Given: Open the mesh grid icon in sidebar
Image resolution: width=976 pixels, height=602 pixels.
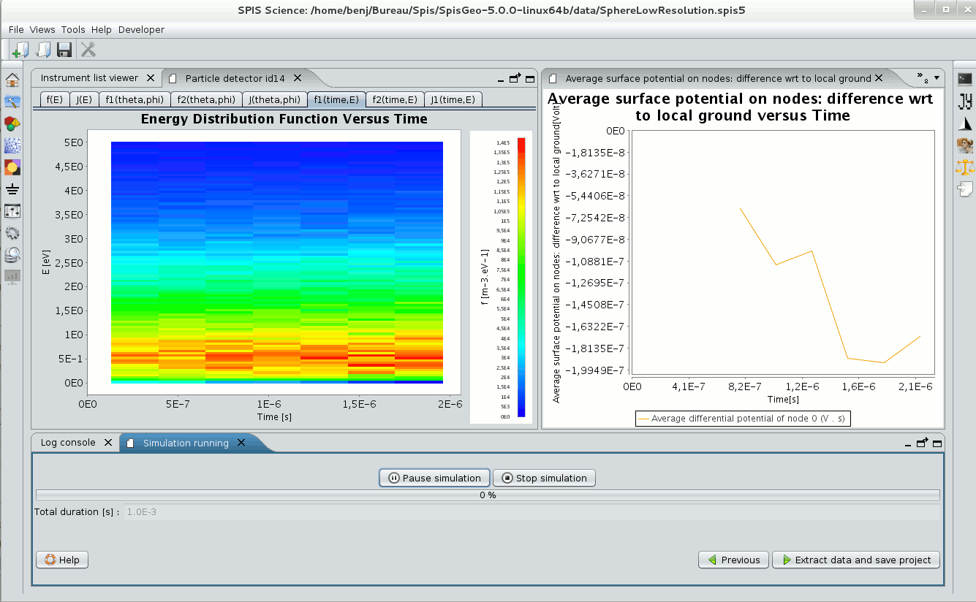Looking at the screenshot, I should [12, 145].
